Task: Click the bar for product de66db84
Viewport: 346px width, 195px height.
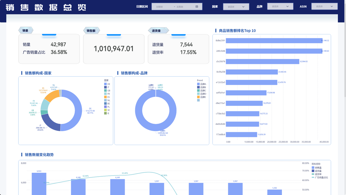Action: pyautogui.click(x=242, y=124)
